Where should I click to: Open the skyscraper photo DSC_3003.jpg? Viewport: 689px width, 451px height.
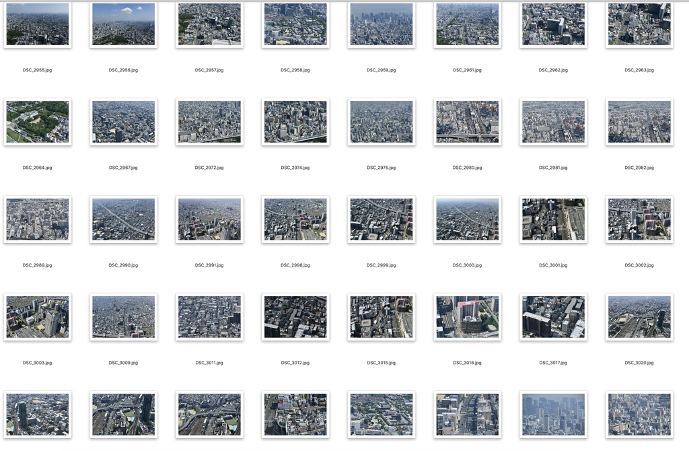click(37, 316)
